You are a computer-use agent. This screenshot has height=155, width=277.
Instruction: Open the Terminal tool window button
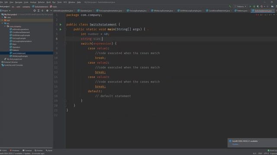(27, 151)
